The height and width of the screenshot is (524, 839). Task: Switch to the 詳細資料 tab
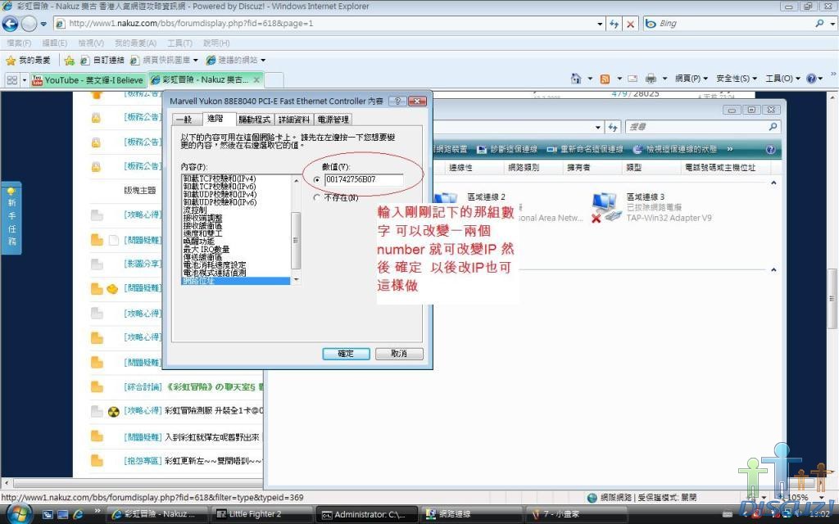pyautogui.click(x=294, y=120)
